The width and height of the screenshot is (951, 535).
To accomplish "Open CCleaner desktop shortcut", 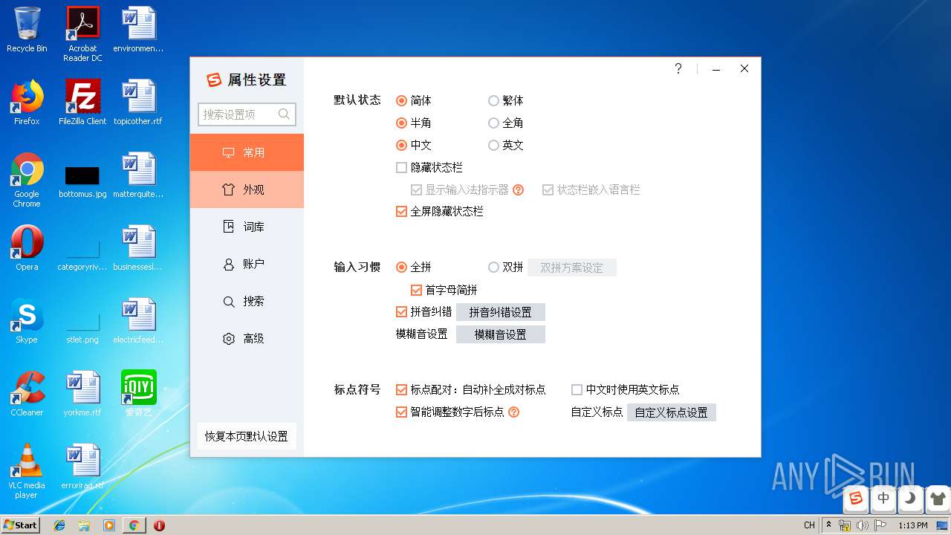I will [27, 394].
